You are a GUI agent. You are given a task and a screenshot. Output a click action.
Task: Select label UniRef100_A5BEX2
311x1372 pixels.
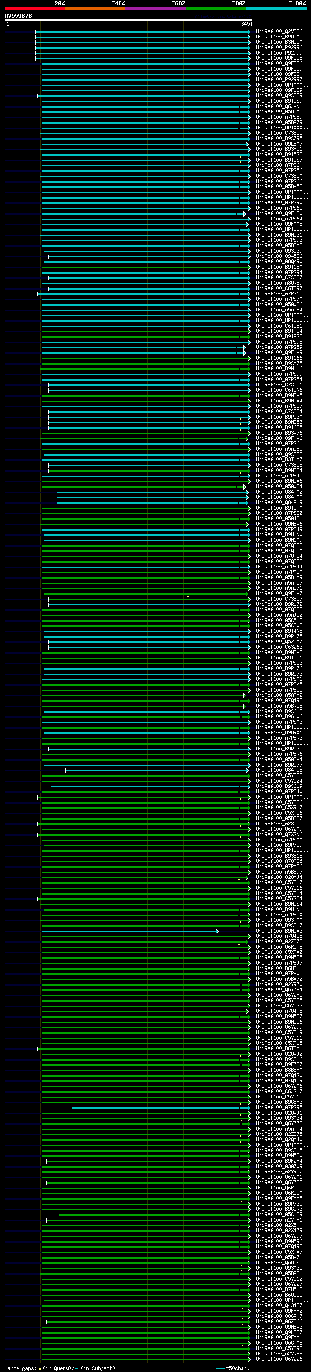(x=279, y=112)
